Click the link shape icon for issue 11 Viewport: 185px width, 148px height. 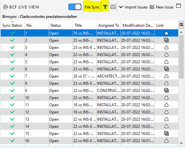coord(166,105)
